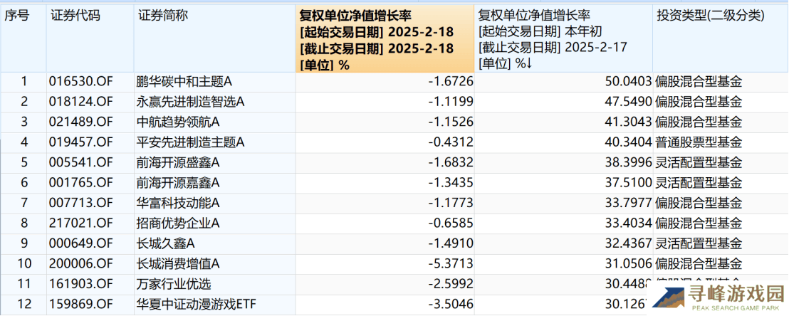Select security code 001765.OF
The image size is (789, 316).
click(x=81, y=183)
